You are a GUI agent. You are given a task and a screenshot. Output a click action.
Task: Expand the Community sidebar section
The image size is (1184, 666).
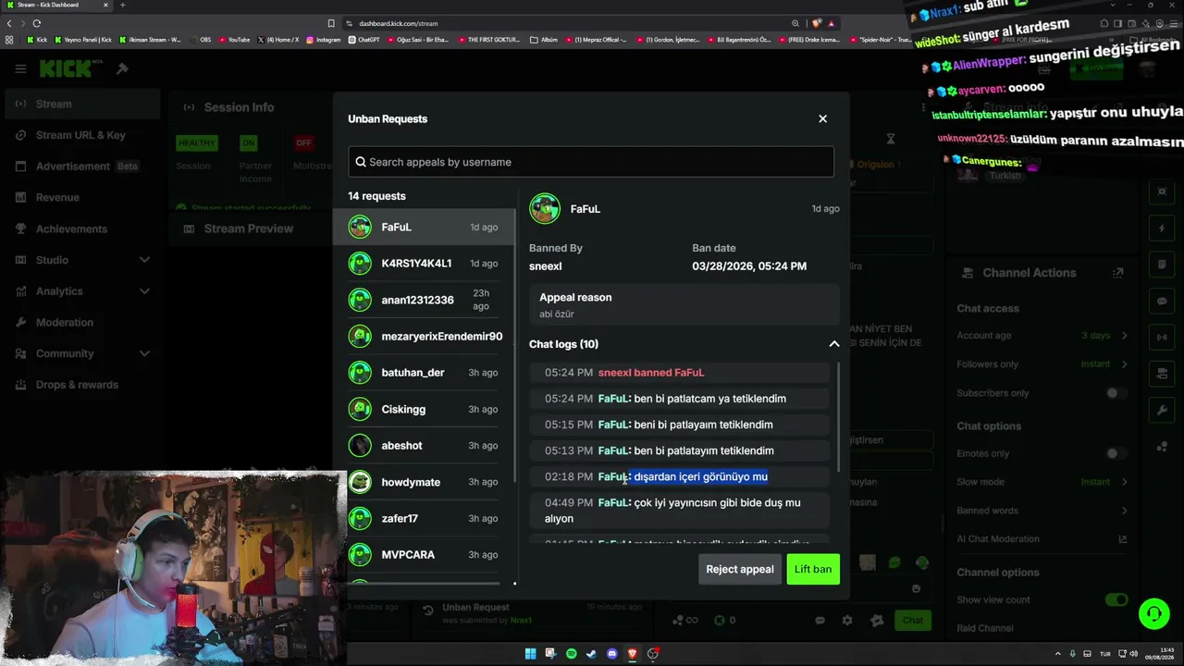(81, 353)
